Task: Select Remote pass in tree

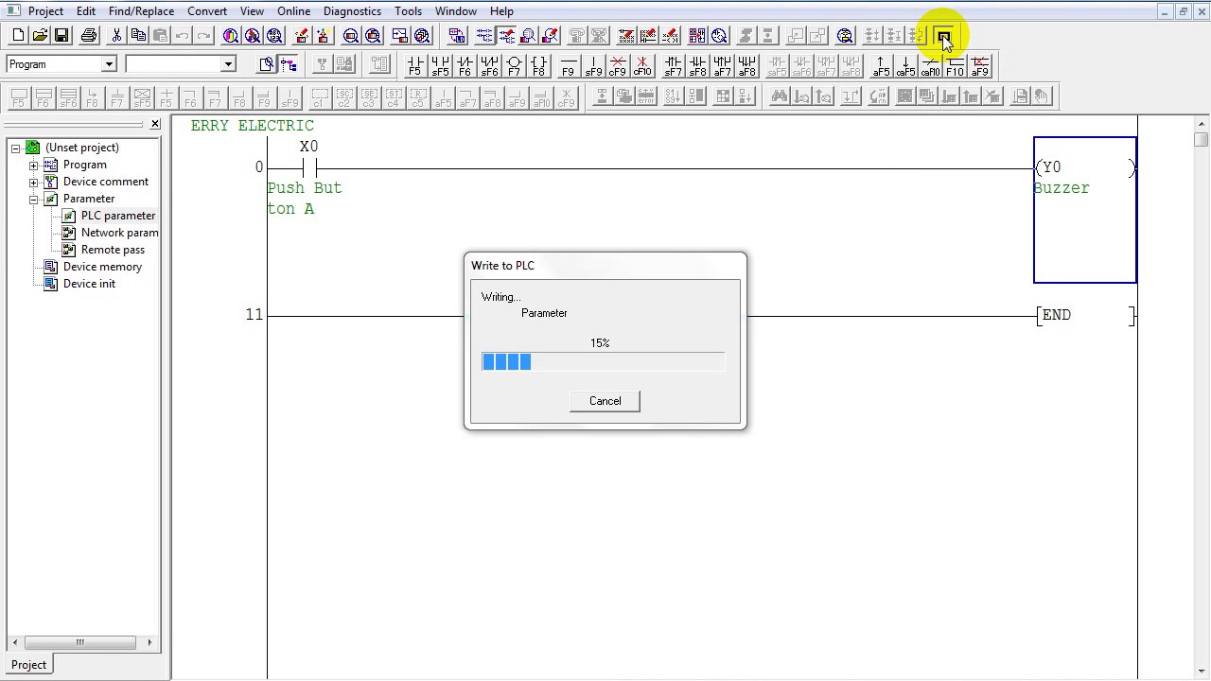Action: point(113,250)
